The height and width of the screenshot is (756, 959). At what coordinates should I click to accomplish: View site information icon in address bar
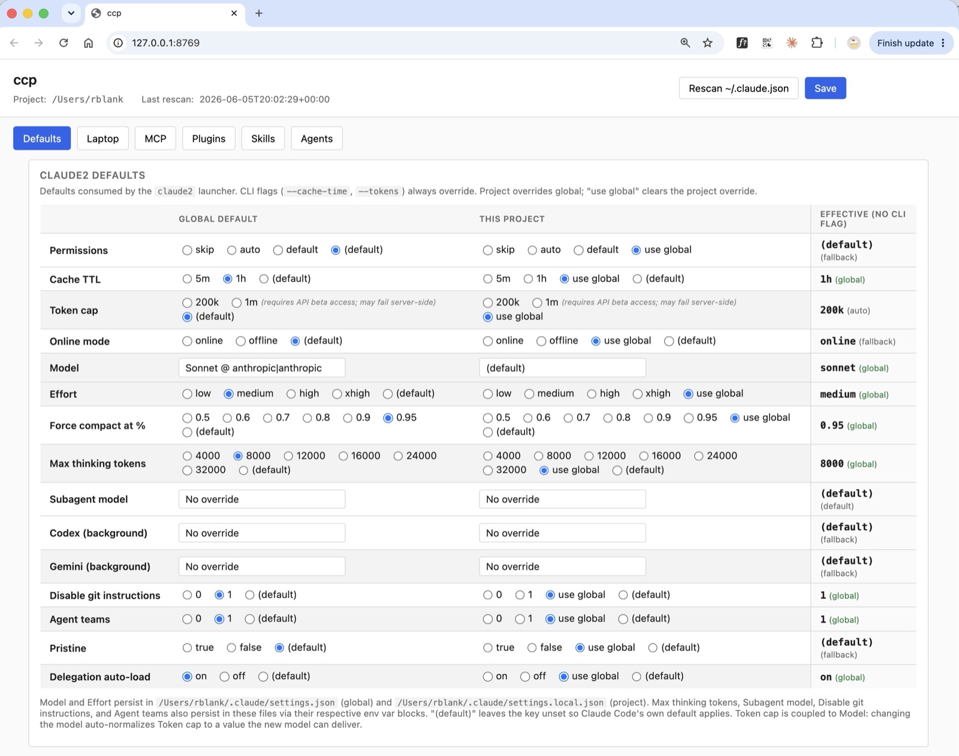tap(118, 43)
